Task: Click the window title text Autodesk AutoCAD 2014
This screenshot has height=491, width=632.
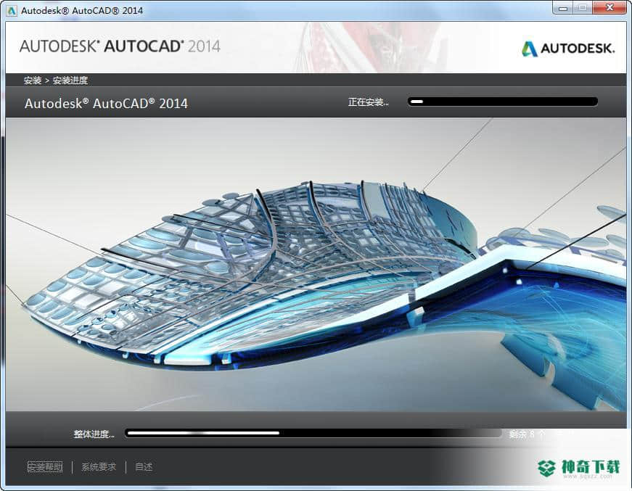Action: point(82,10)
